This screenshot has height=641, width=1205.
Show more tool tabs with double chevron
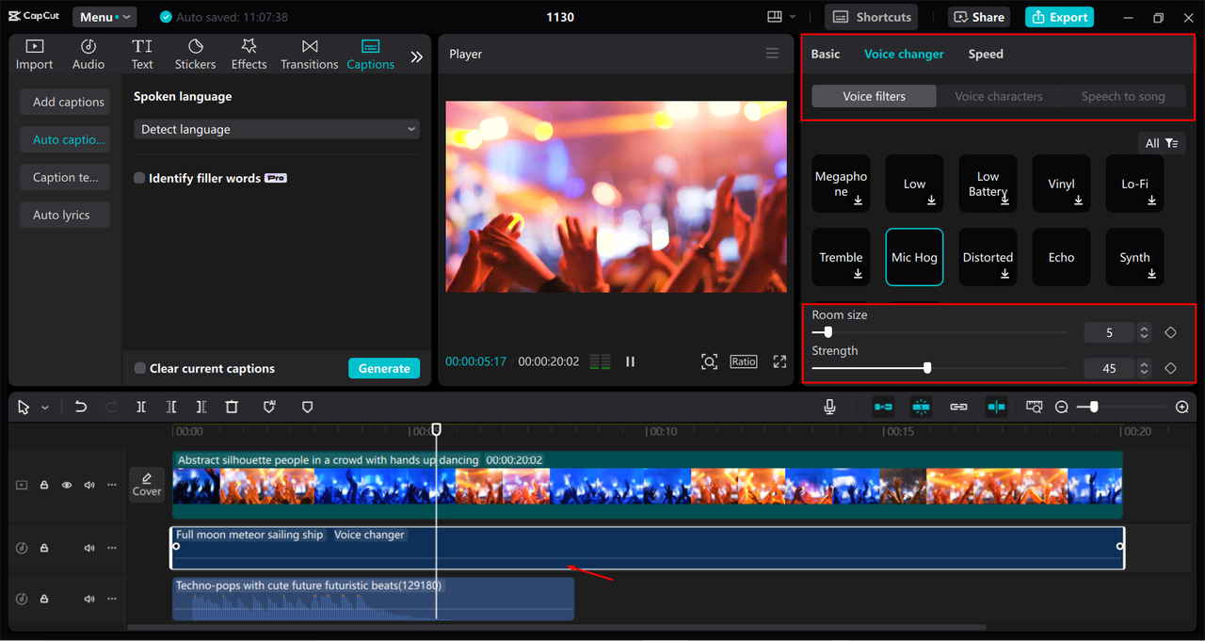pyautogui.click(x=417, y=56)
